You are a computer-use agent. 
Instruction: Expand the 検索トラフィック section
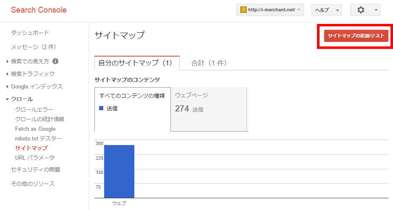(32, 74)
